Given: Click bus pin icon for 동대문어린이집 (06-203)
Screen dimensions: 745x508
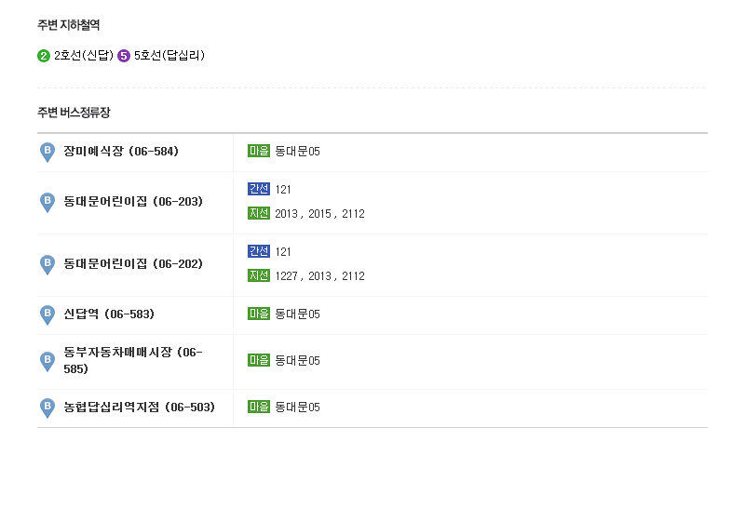Looking at the screenshot, I should point(47,202).
